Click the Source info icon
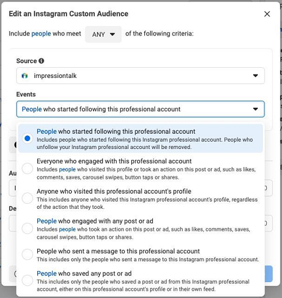 point(41,61)
